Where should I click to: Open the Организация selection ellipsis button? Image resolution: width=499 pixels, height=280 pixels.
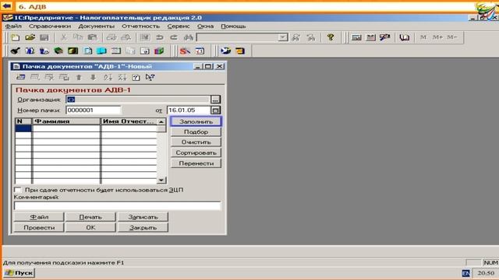215,100
